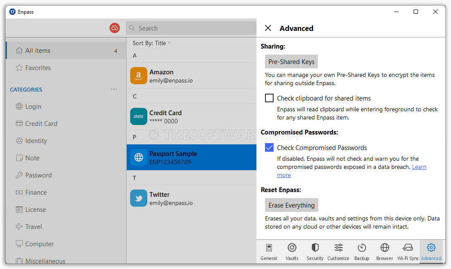
Task: Open the Password category label
Action: (x=39, y=175)
